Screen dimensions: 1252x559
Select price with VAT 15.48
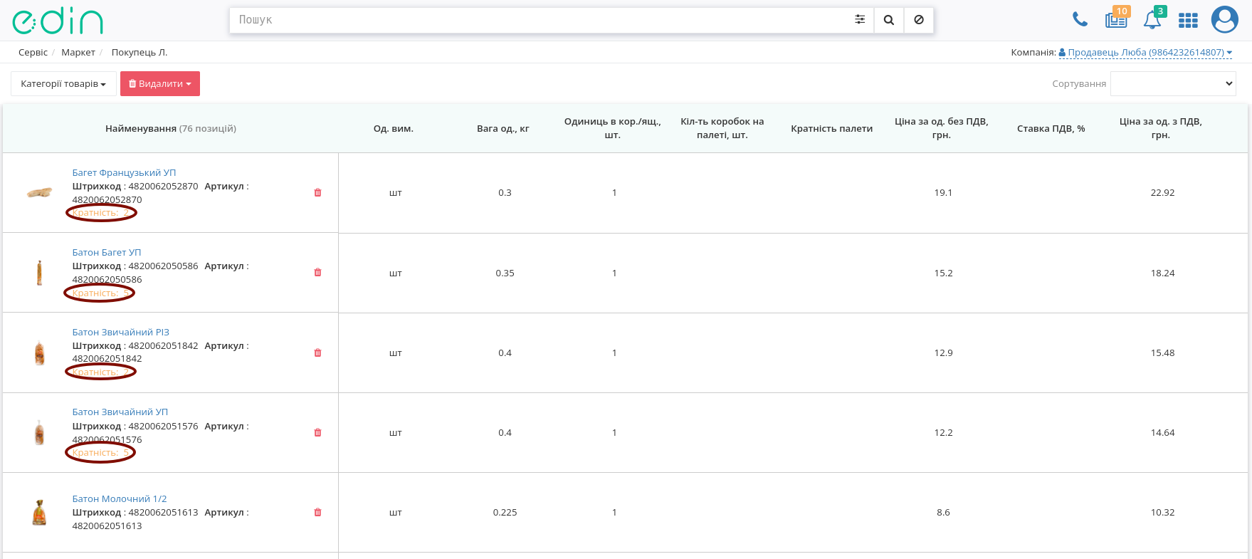tap(1162, 352)
